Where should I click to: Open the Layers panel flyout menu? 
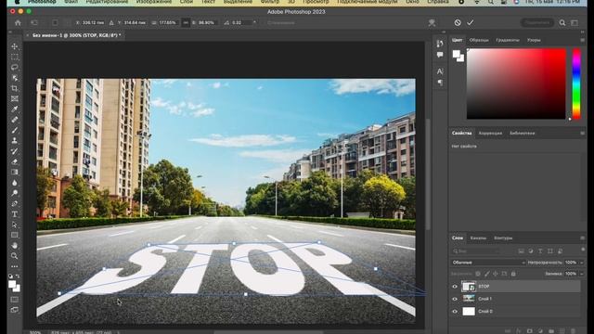(582, 238)
